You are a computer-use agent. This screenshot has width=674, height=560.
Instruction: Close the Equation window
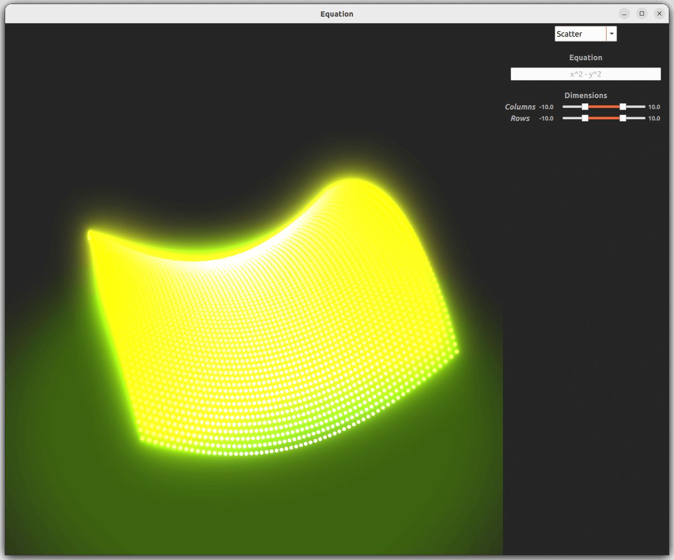tap(659, 13)
